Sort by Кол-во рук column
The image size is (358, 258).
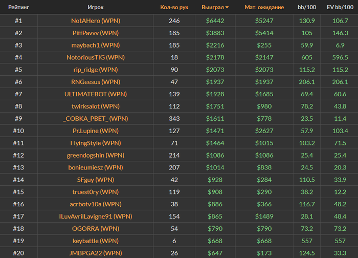pos(174,8)
